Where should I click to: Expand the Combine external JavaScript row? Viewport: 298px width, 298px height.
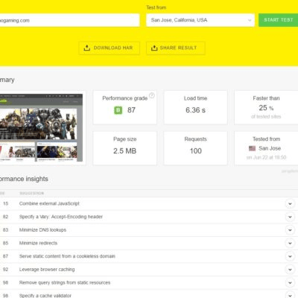tap(290, 204)
